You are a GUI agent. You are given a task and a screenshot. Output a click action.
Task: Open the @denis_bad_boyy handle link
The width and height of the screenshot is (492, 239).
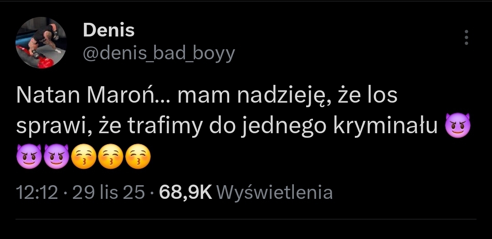[x=159, y=53]
